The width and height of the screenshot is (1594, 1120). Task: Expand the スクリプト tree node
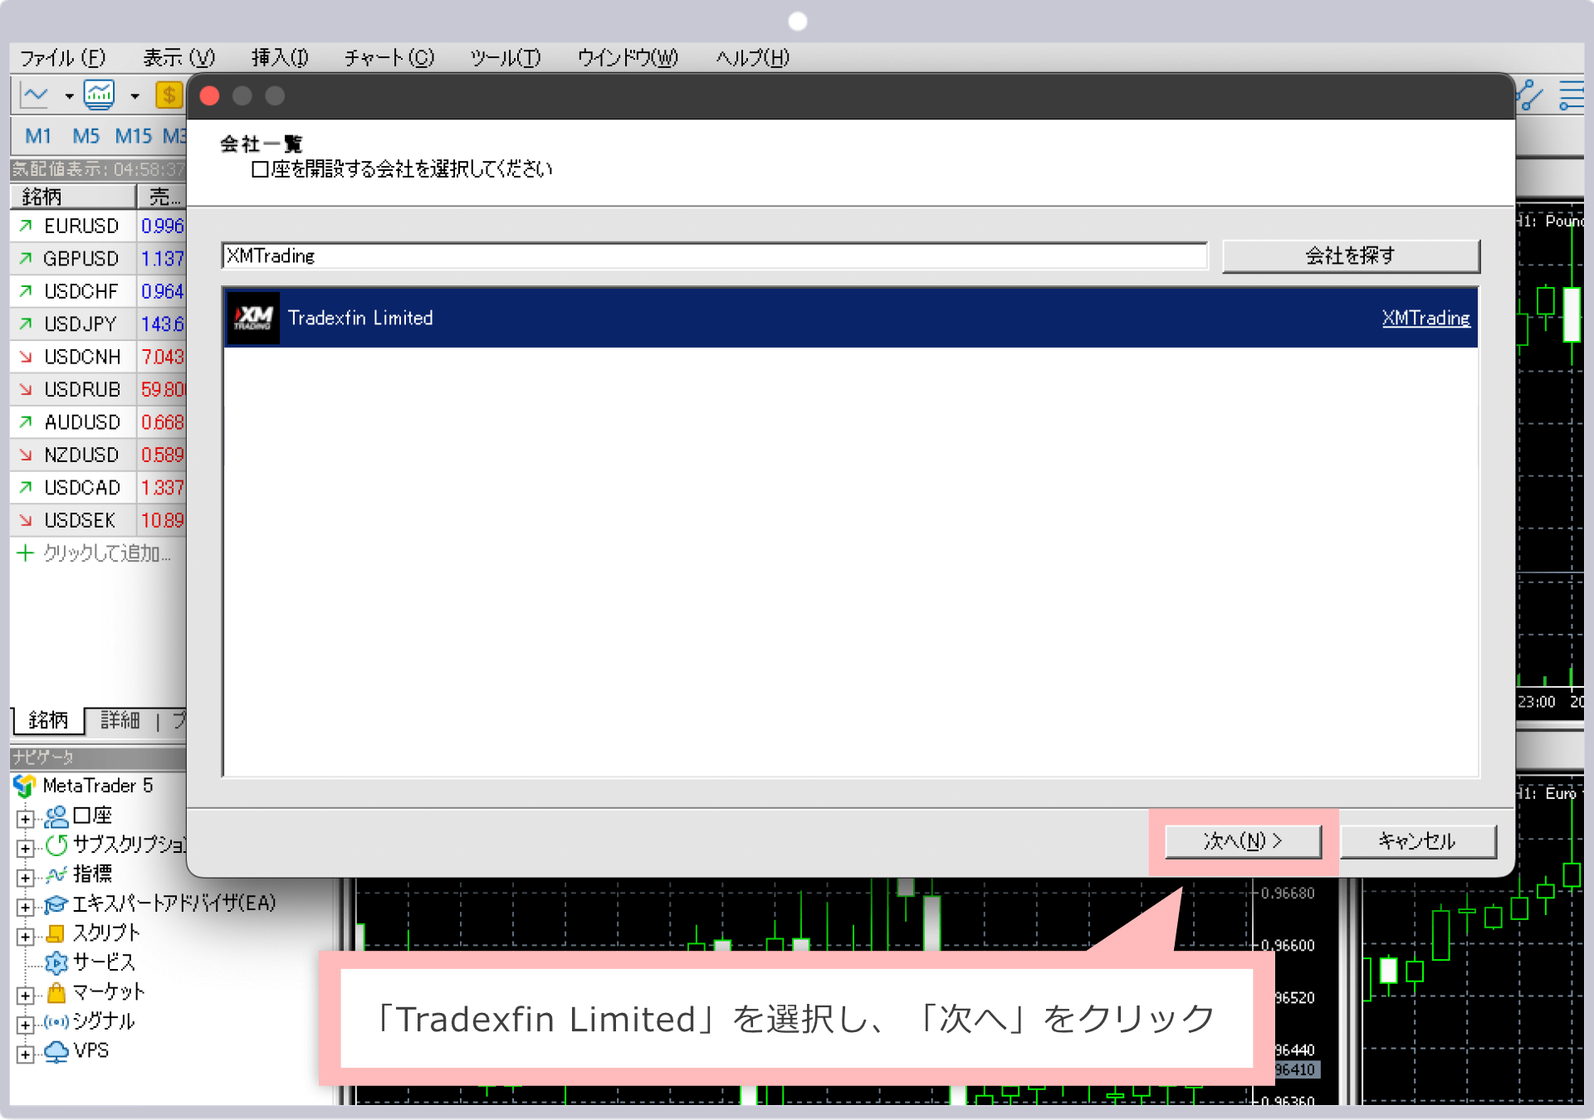pos(26,937)
